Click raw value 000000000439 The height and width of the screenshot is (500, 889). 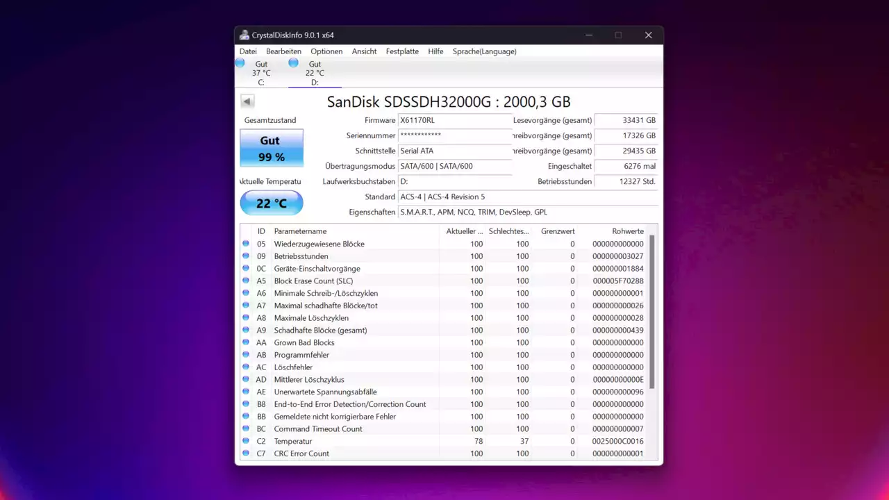[618, 330]
